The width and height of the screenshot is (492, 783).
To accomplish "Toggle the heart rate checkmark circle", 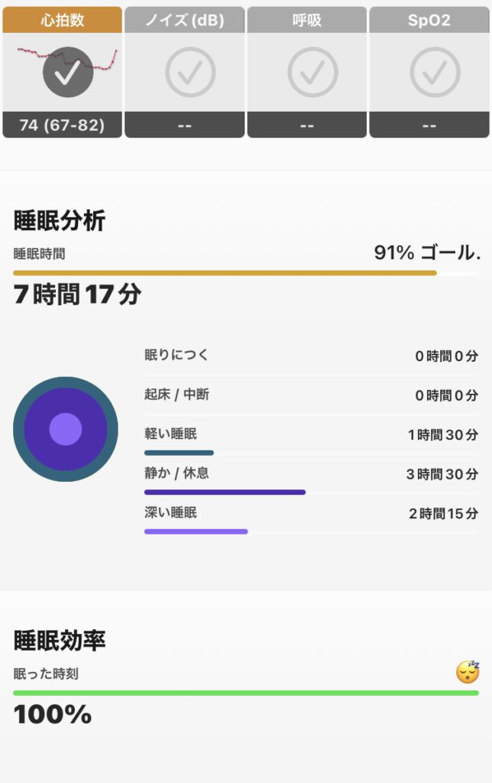I will pyautogui.click(x=68, y=72).
